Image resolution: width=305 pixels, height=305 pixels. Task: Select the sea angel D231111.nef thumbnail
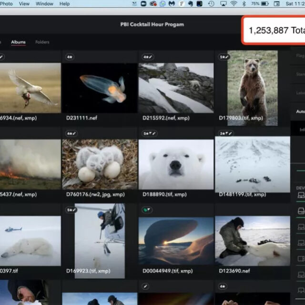(100, 88)
